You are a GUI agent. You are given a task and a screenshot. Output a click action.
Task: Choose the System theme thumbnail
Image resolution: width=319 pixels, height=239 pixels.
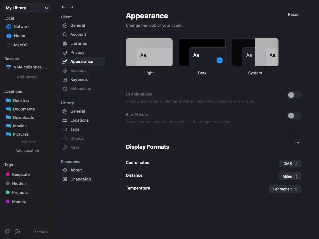pos(255,52)
